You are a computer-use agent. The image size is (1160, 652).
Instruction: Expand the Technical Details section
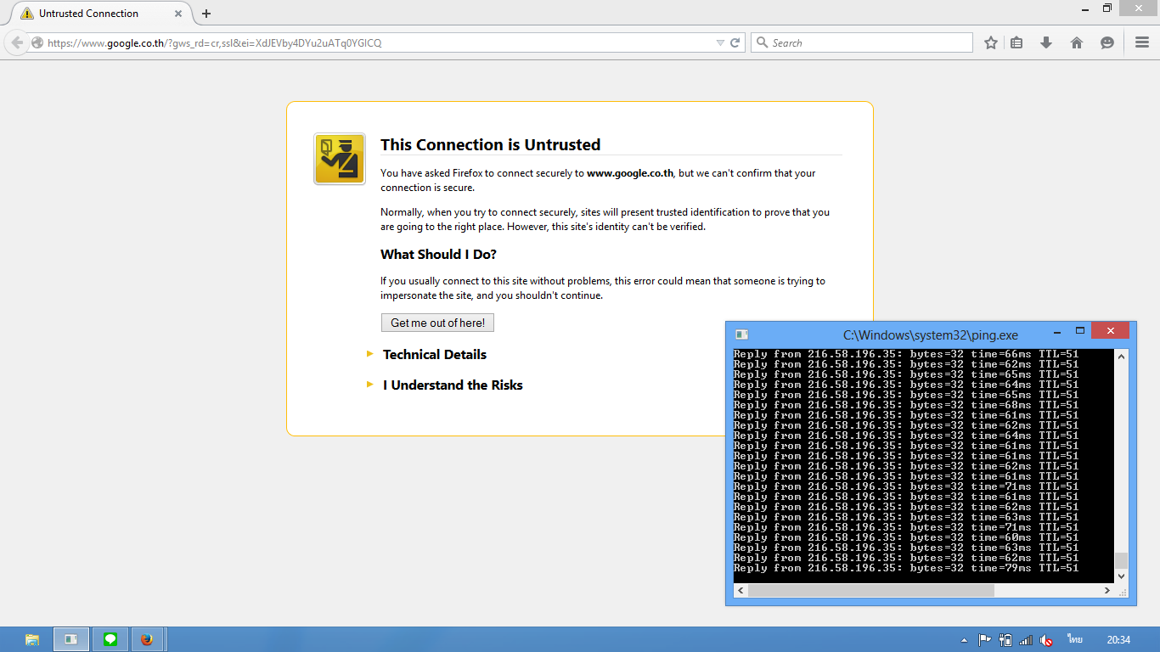point(434,355)
